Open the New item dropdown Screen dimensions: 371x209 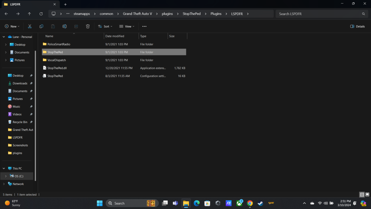pyautogui.click(x=12, y=26)
